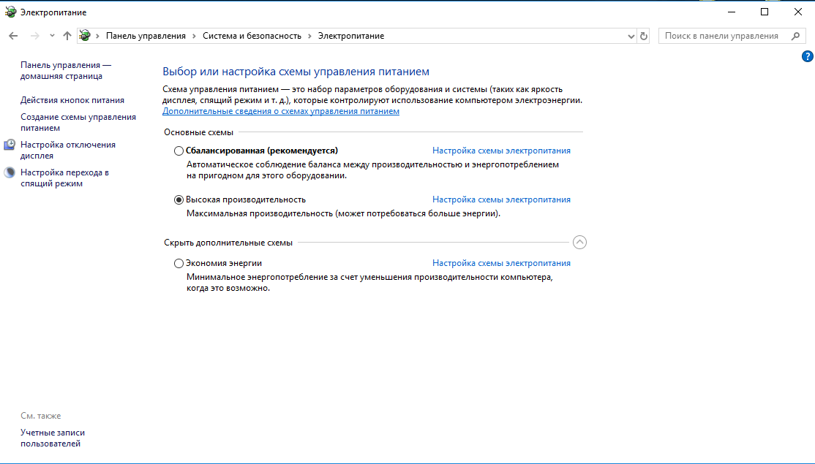This screenshot has height=464, width=815.
Task: Click the search magnifier icon
Action: point(795,36)
